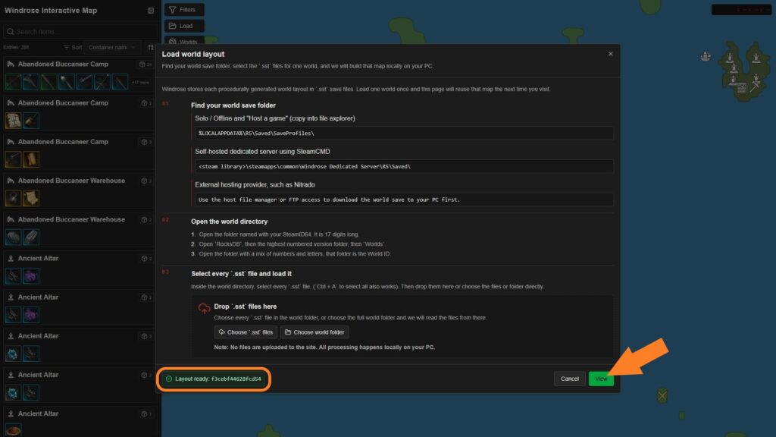Toggle sort direction arrows icon

pyautogui.click(x=151, y=48)
